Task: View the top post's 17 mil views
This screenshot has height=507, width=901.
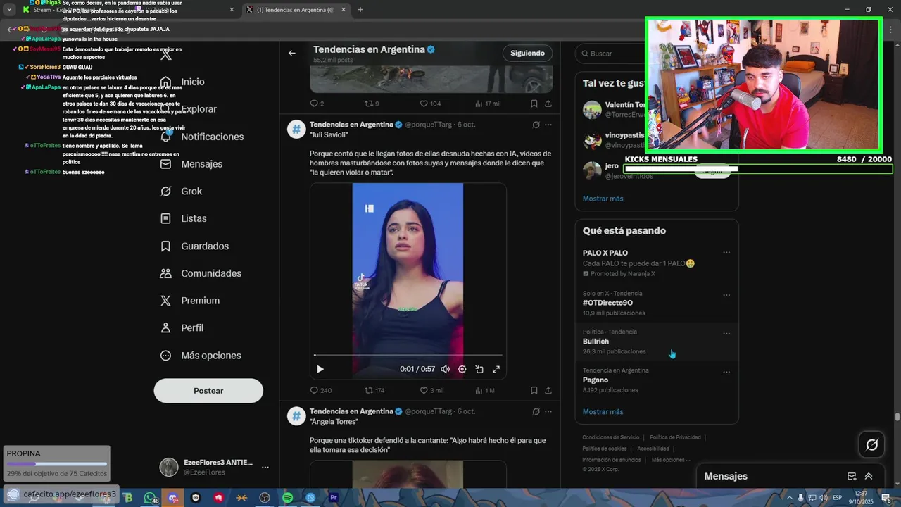Action: pos(488,104)
